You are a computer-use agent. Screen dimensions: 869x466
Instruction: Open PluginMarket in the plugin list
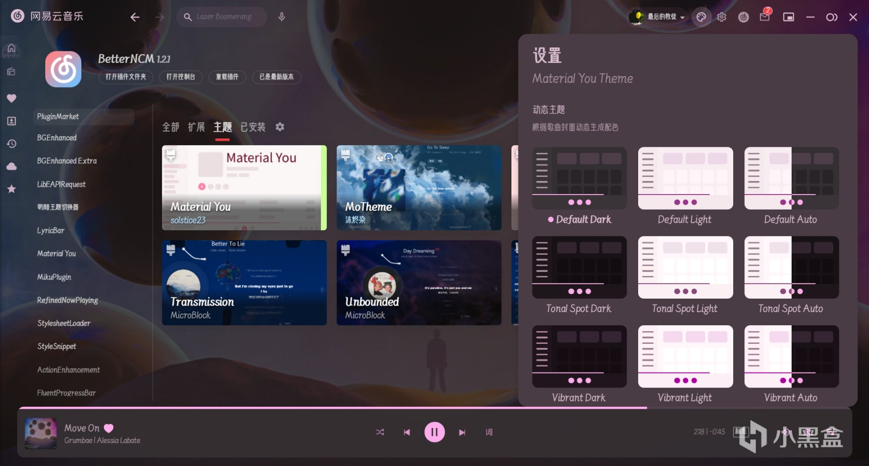tap(83, 117)
